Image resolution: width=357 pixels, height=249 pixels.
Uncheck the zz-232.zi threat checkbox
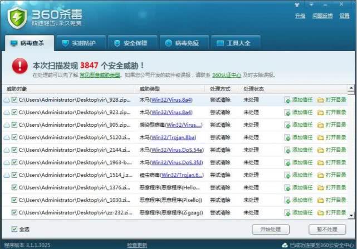[x=14, y=212]
